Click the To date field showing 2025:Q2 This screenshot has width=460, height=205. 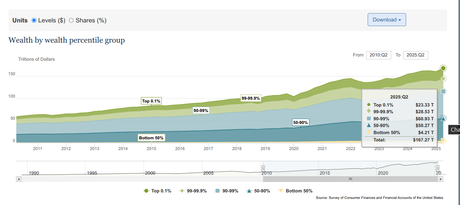[x=415, y=55]
